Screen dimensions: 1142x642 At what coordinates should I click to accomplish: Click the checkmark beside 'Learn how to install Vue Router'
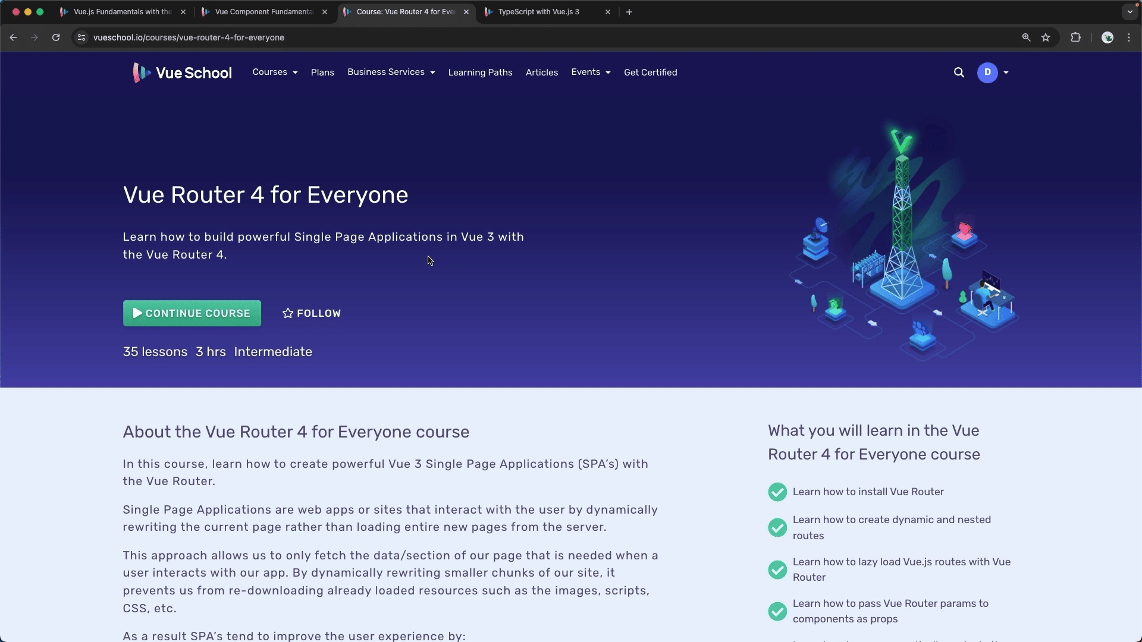click(x=777, y=492)
